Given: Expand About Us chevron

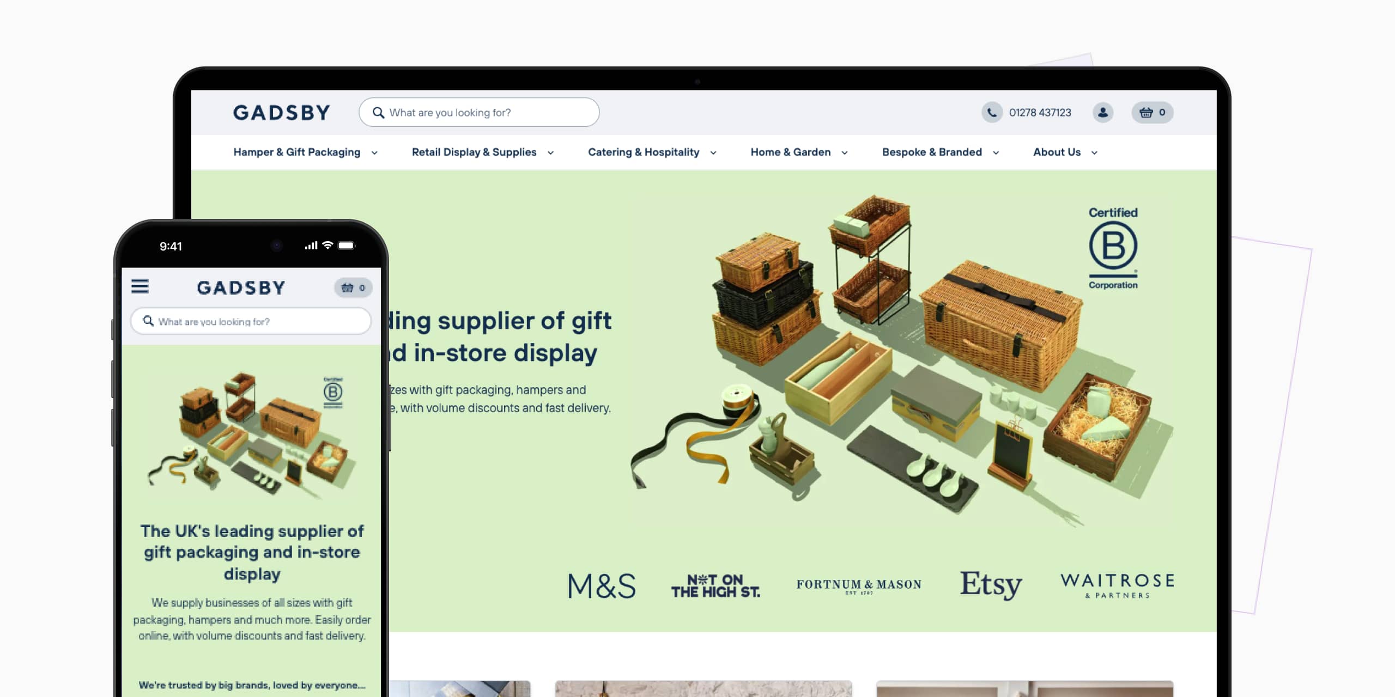Looking at the screenshot, I should click(x=1094, y=153).
